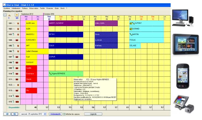
Task: Click the bath icon for room 101
Action: pos(13,23)
